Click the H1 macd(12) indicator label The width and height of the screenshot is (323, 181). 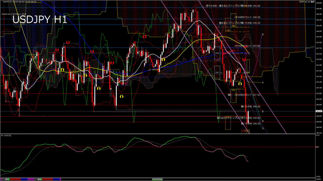6,136
